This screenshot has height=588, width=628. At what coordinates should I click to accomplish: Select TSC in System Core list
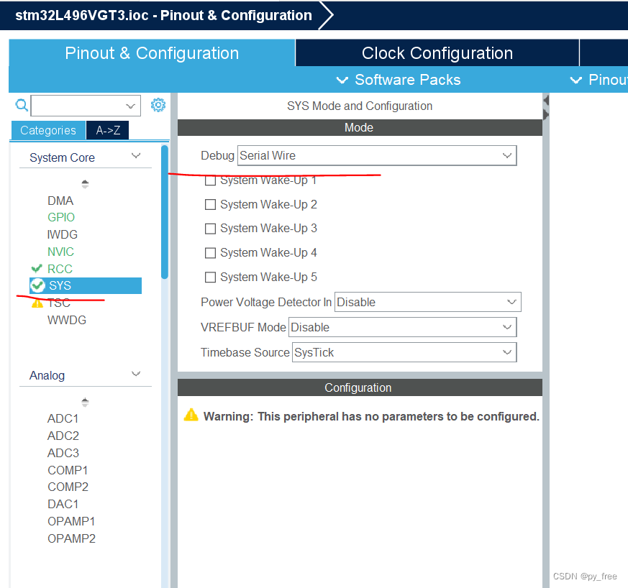click(59, 303)
